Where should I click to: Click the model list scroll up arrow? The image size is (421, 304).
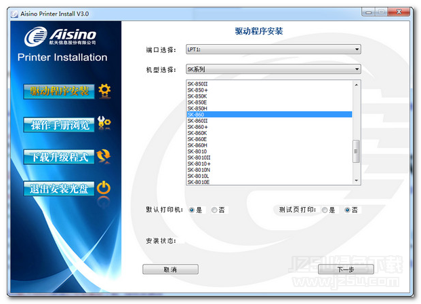(x=357, y=85)
